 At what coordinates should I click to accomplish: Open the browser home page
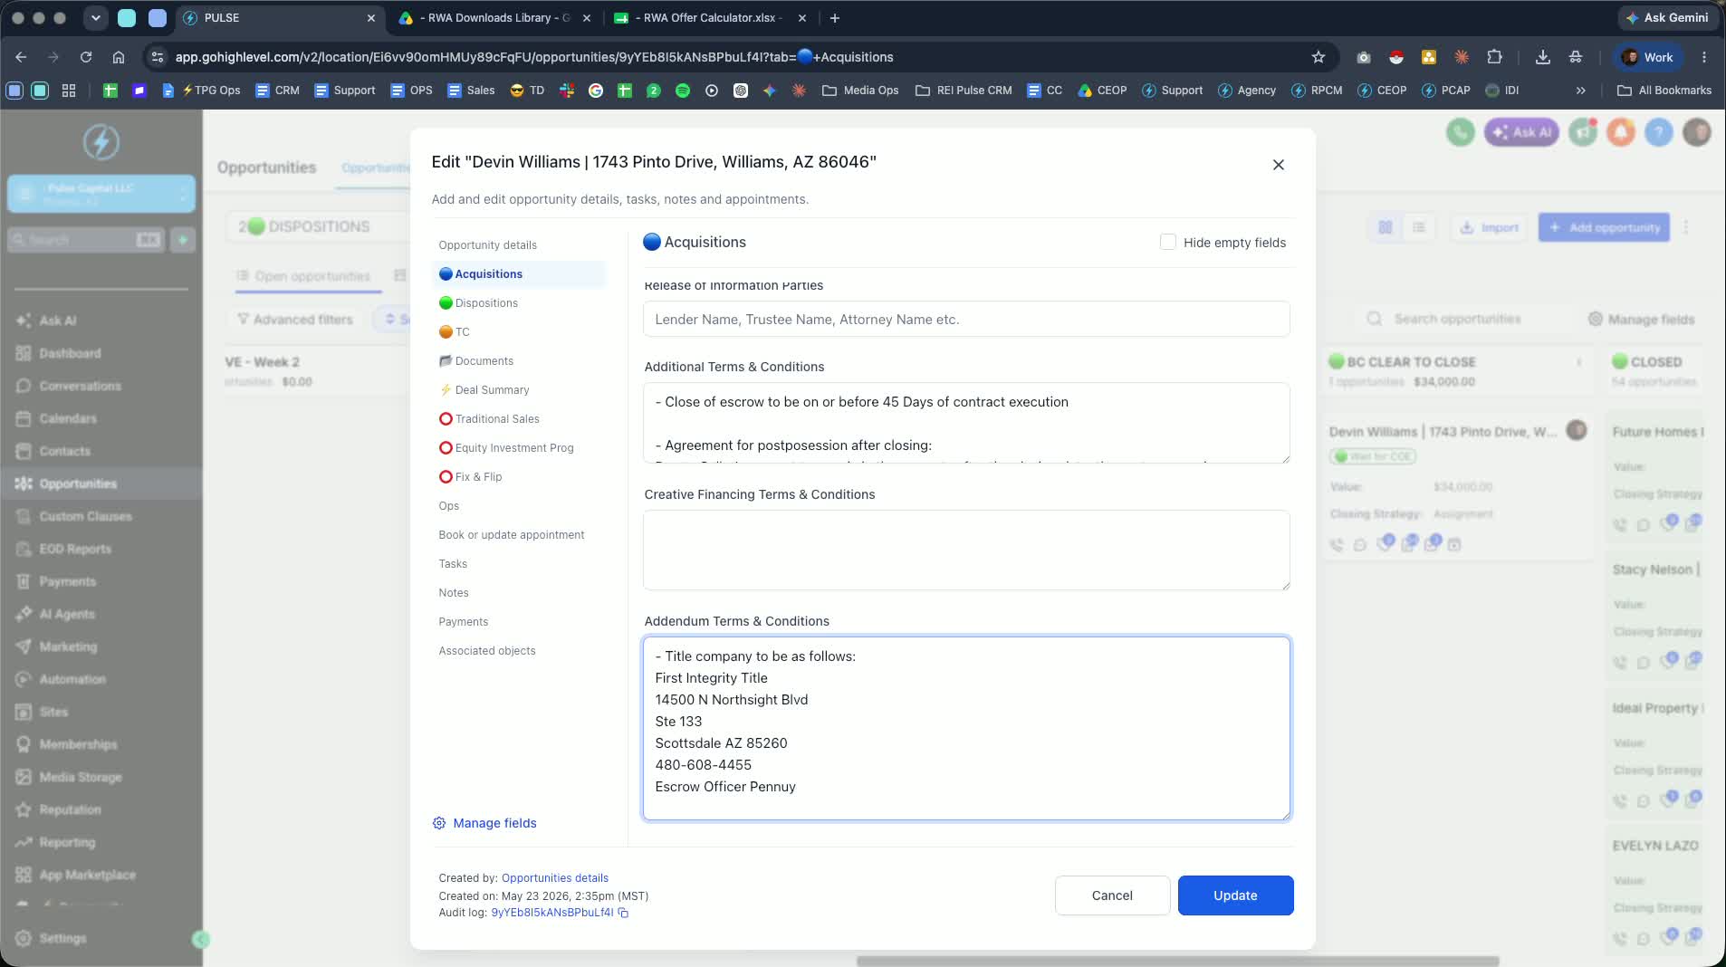coord(119,57)
